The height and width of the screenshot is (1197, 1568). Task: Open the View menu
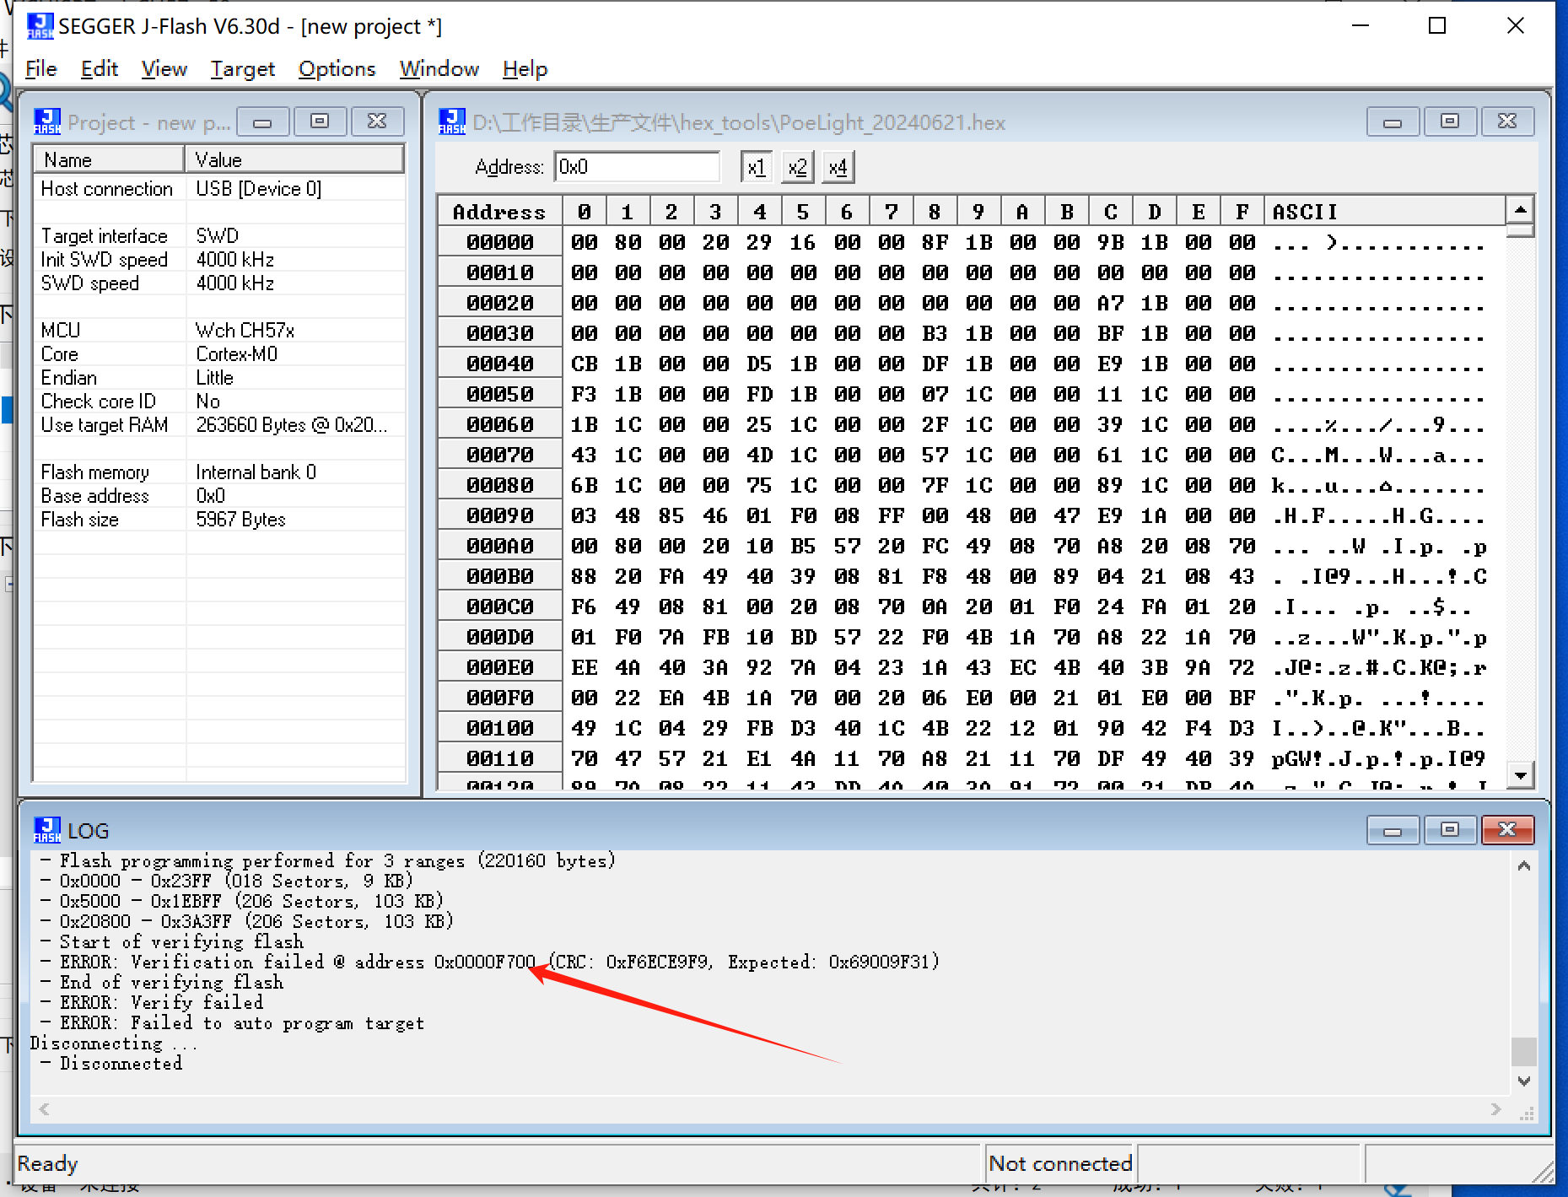pyautogui.click(x=164, y=68)
